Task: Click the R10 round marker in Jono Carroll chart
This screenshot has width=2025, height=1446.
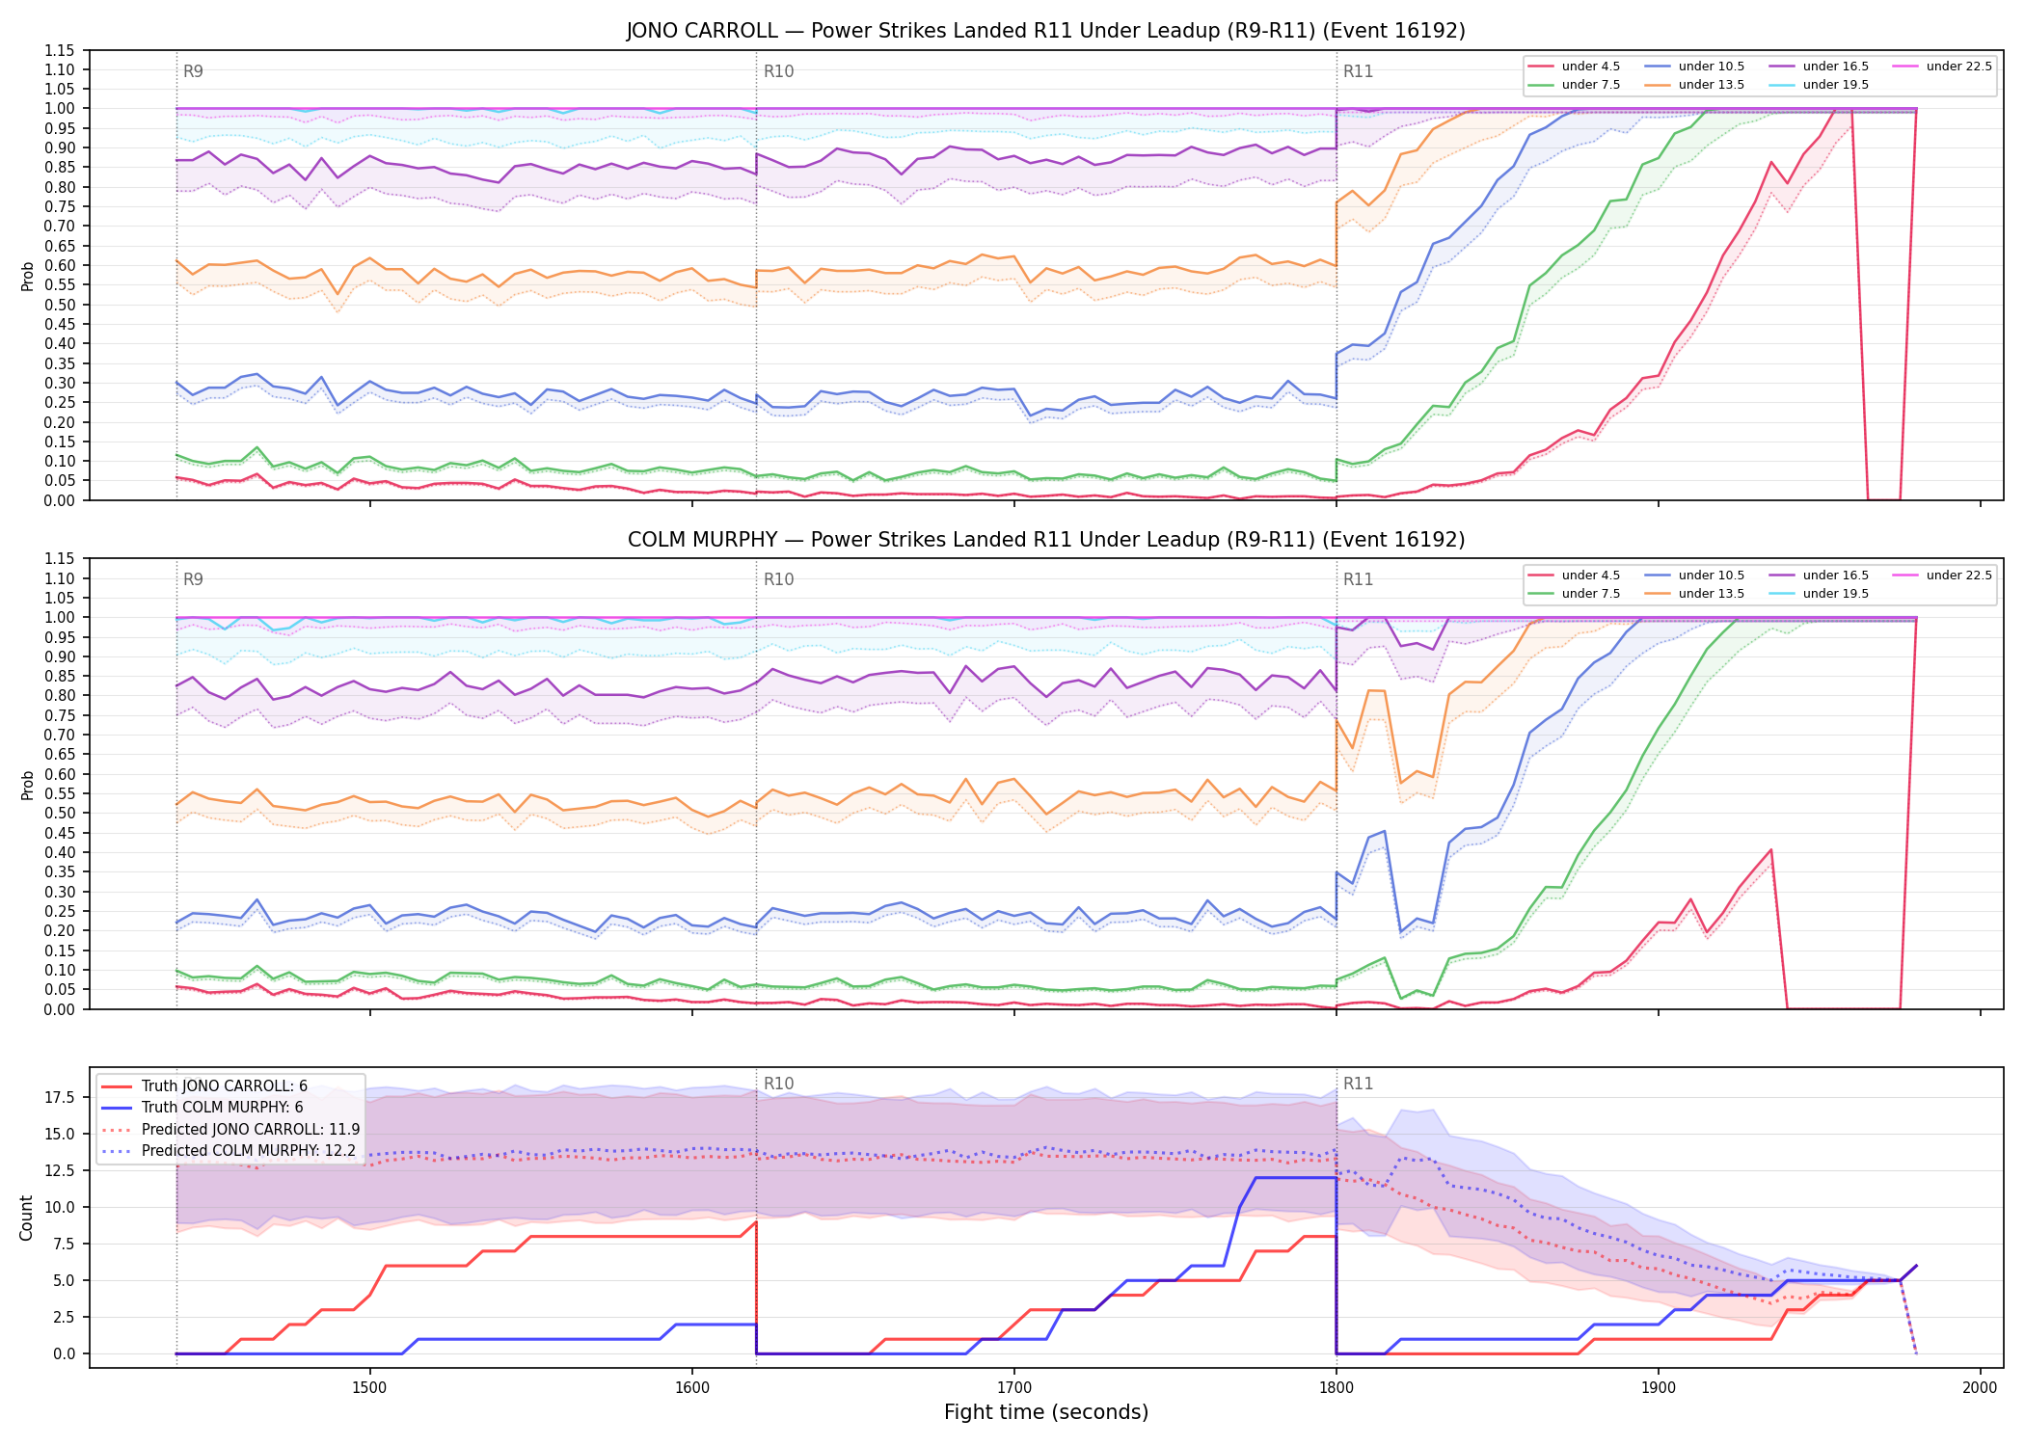Action: pyautogui.click(x=778, y=71)
